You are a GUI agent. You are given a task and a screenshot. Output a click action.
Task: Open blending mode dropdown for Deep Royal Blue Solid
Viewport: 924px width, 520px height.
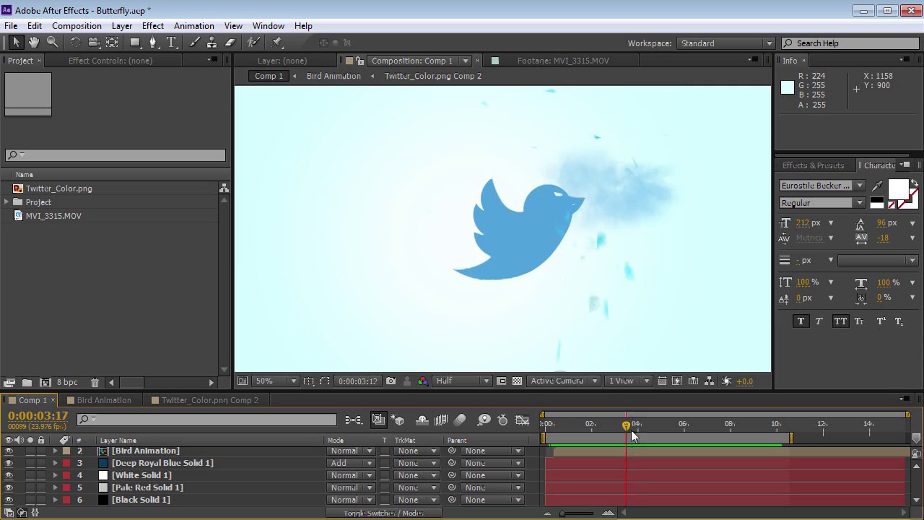click(350, 463)
